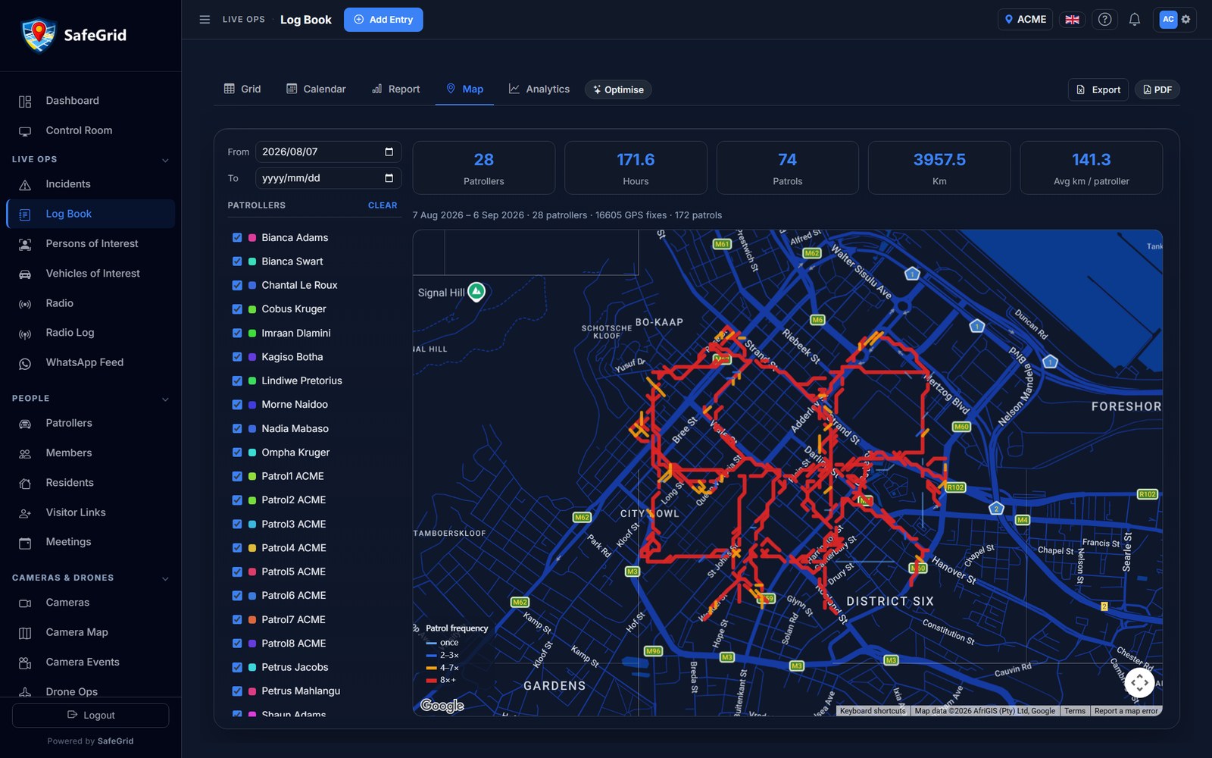The image size is (1212, 758).
Task: Switch to the Report tab
Action: (x=395, y=89)
